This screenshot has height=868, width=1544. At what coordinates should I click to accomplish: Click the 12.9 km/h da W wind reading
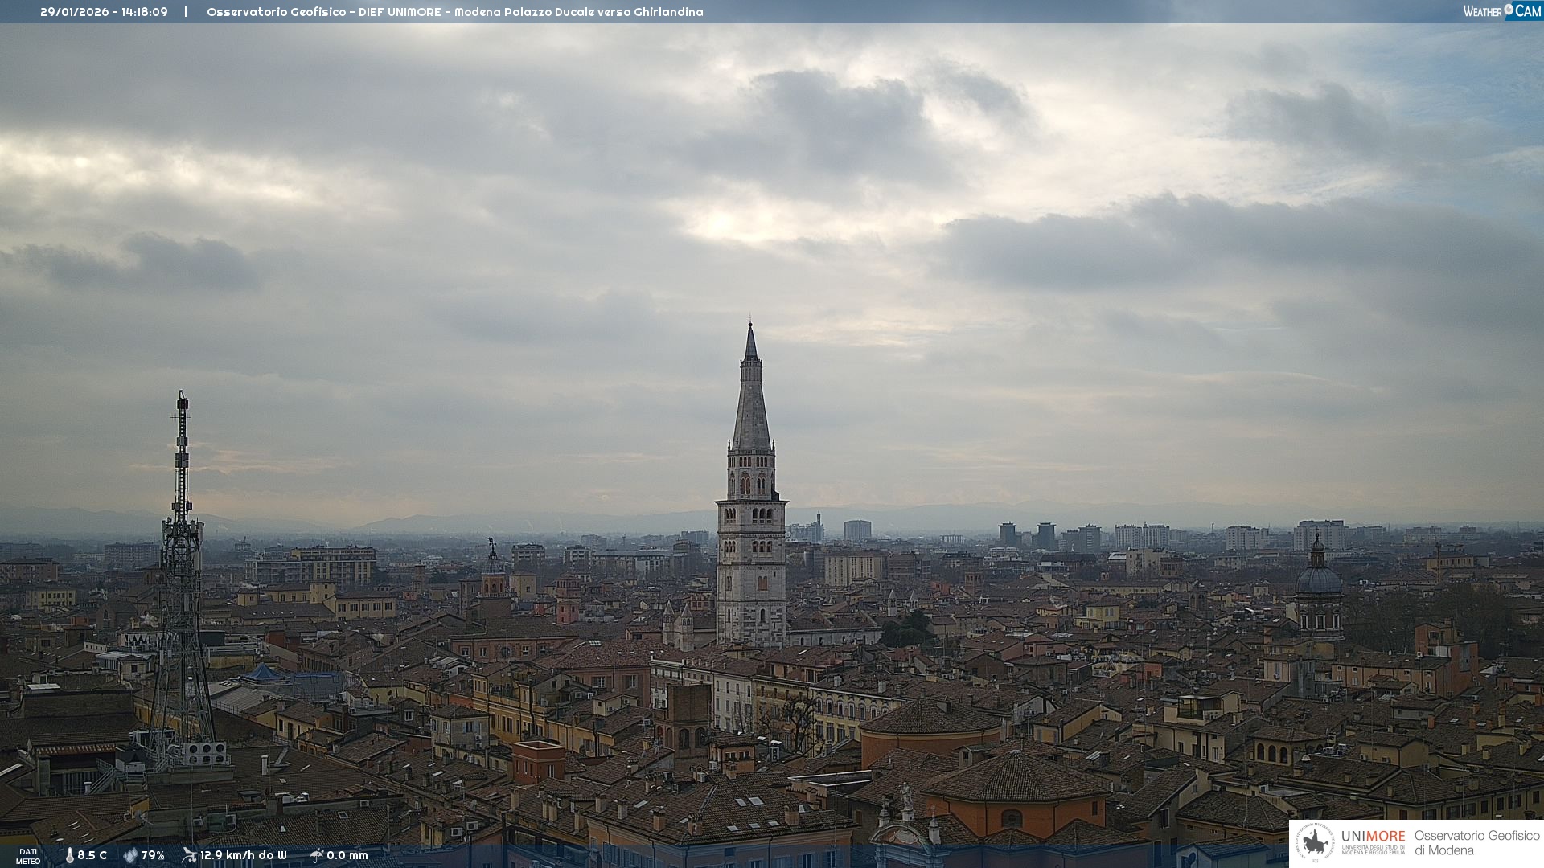click(x=244, y=856)
